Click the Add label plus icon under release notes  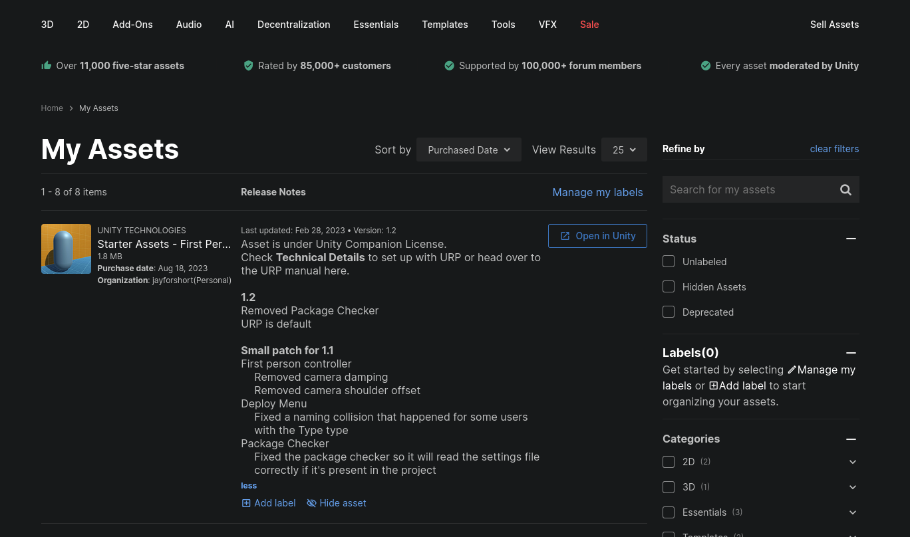(246, 503)
